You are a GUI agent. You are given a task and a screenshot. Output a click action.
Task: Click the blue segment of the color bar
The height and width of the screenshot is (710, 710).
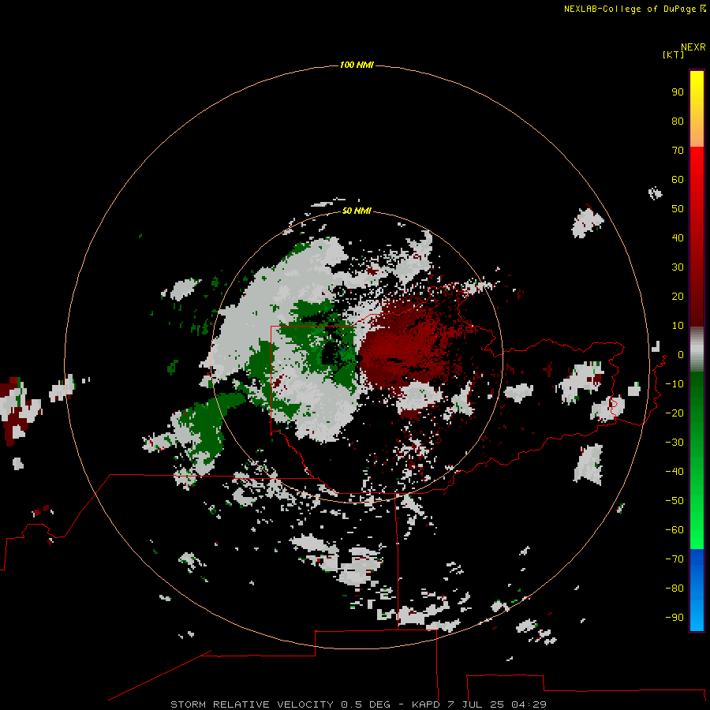click(697, 589)
